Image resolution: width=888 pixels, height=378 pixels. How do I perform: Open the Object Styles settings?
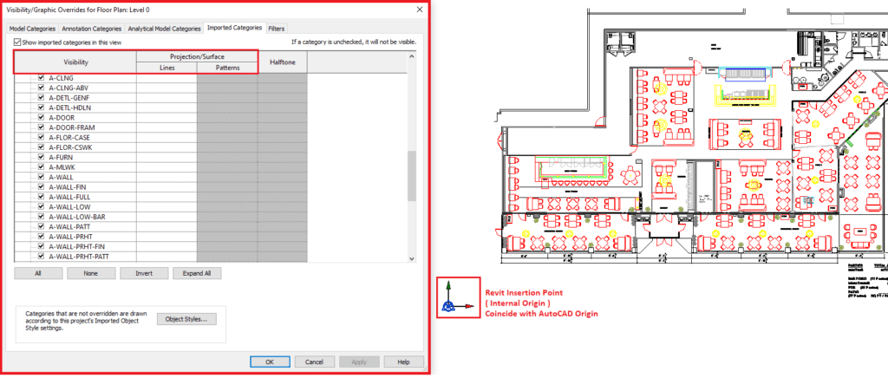click(186, 319)
